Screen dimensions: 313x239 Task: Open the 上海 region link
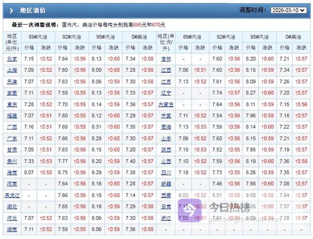click(12, 70)
